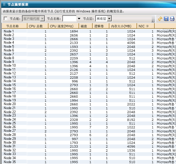Click the refresh report icon

tap(160, 19)
